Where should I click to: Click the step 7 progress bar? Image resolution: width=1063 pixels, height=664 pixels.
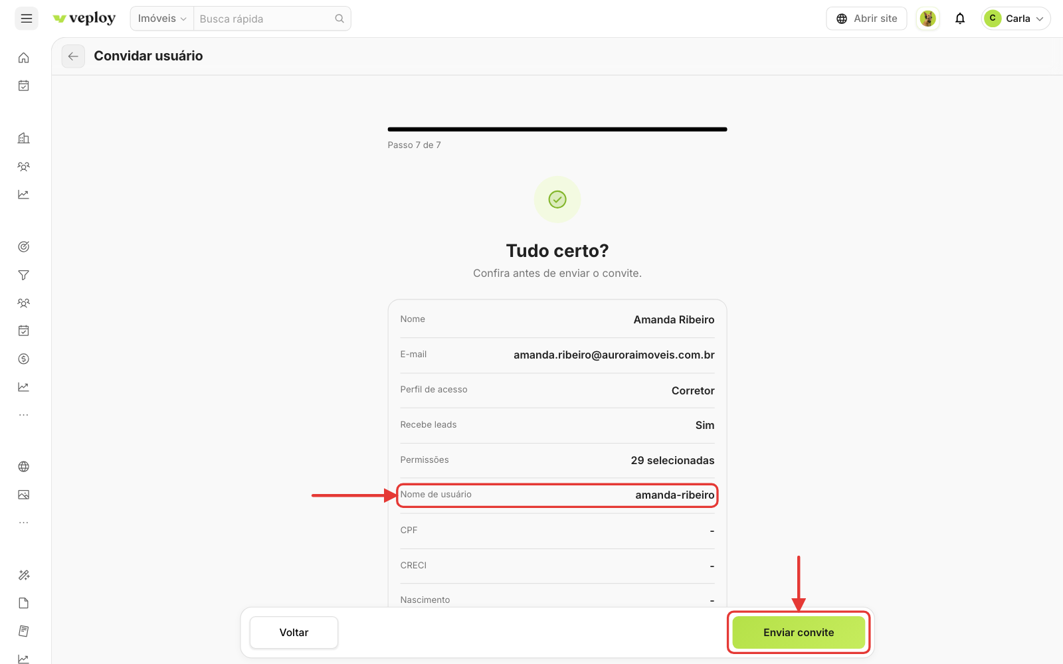(557, 129)
